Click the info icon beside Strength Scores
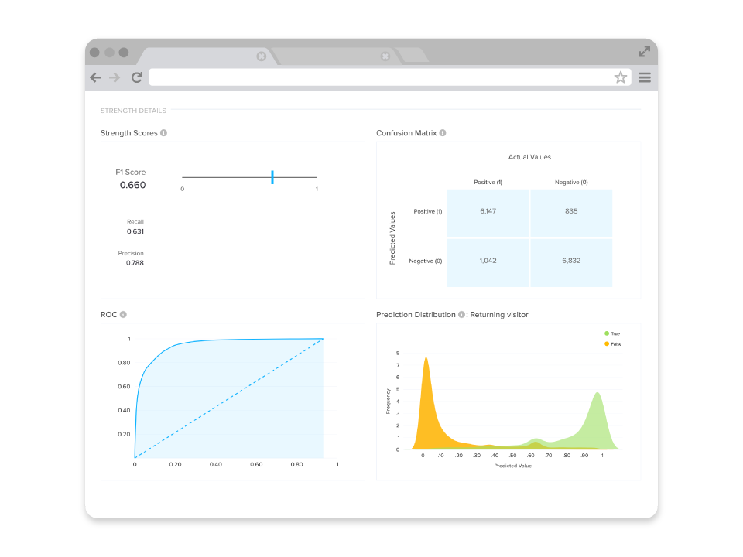Image resolution: width=743 pixels, height=557 pixels. pyautogui.click(x=163, y=133)
